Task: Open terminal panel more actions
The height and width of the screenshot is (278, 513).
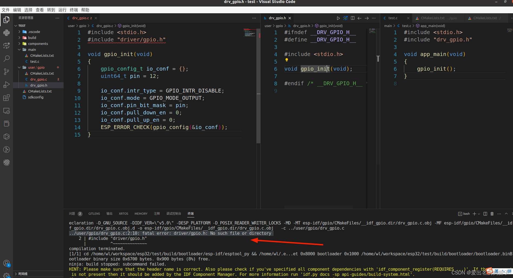Action: (499, 214)
